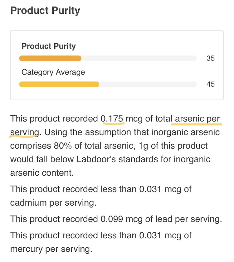
Task: Click 'mercury per serving.' text
Action: 51,249
